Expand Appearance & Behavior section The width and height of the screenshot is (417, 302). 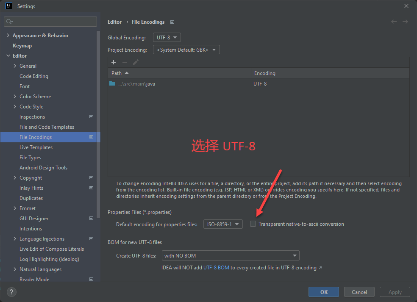8,35
